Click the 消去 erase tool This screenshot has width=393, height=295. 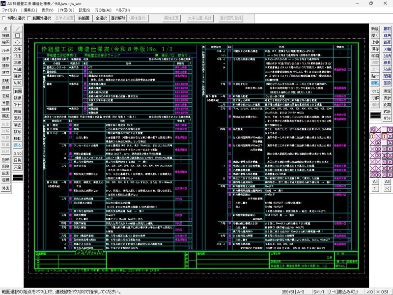(x=18, y=125)
